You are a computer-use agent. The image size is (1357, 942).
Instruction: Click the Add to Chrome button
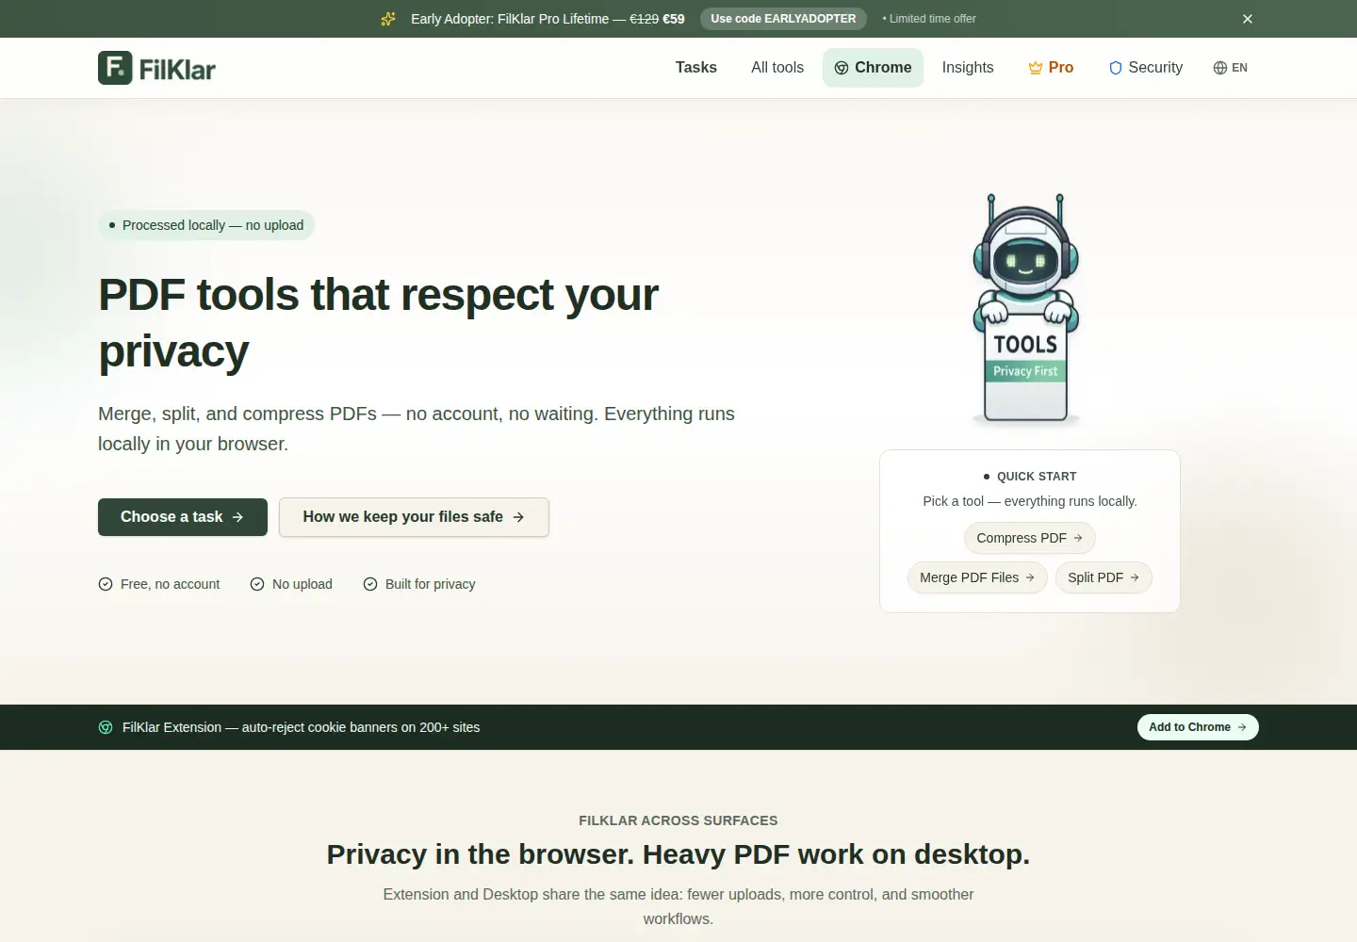[x=1198, y=727]
